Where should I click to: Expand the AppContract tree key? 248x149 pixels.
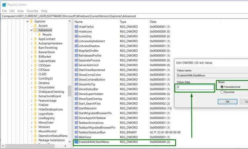31,39
